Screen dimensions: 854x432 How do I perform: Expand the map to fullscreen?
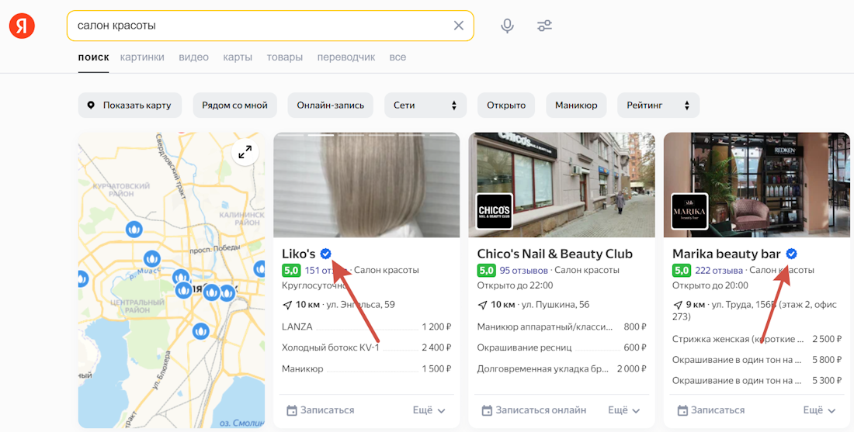pos(245,152)
